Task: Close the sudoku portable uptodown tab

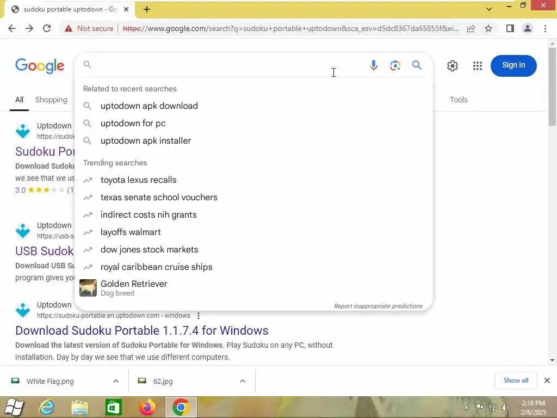Action: [126, 10]
